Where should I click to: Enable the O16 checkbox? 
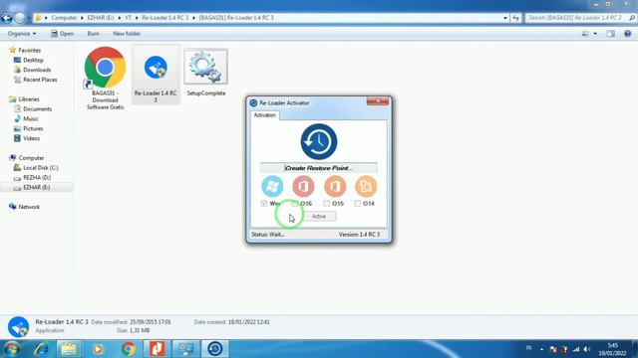pyautogui.click(x=295, y=203)
